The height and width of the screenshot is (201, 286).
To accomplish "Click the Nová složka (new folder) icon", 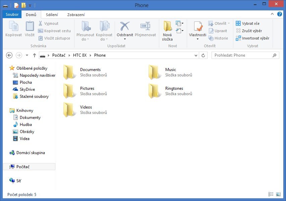I will pyautogui.click(x=167, y=27).
